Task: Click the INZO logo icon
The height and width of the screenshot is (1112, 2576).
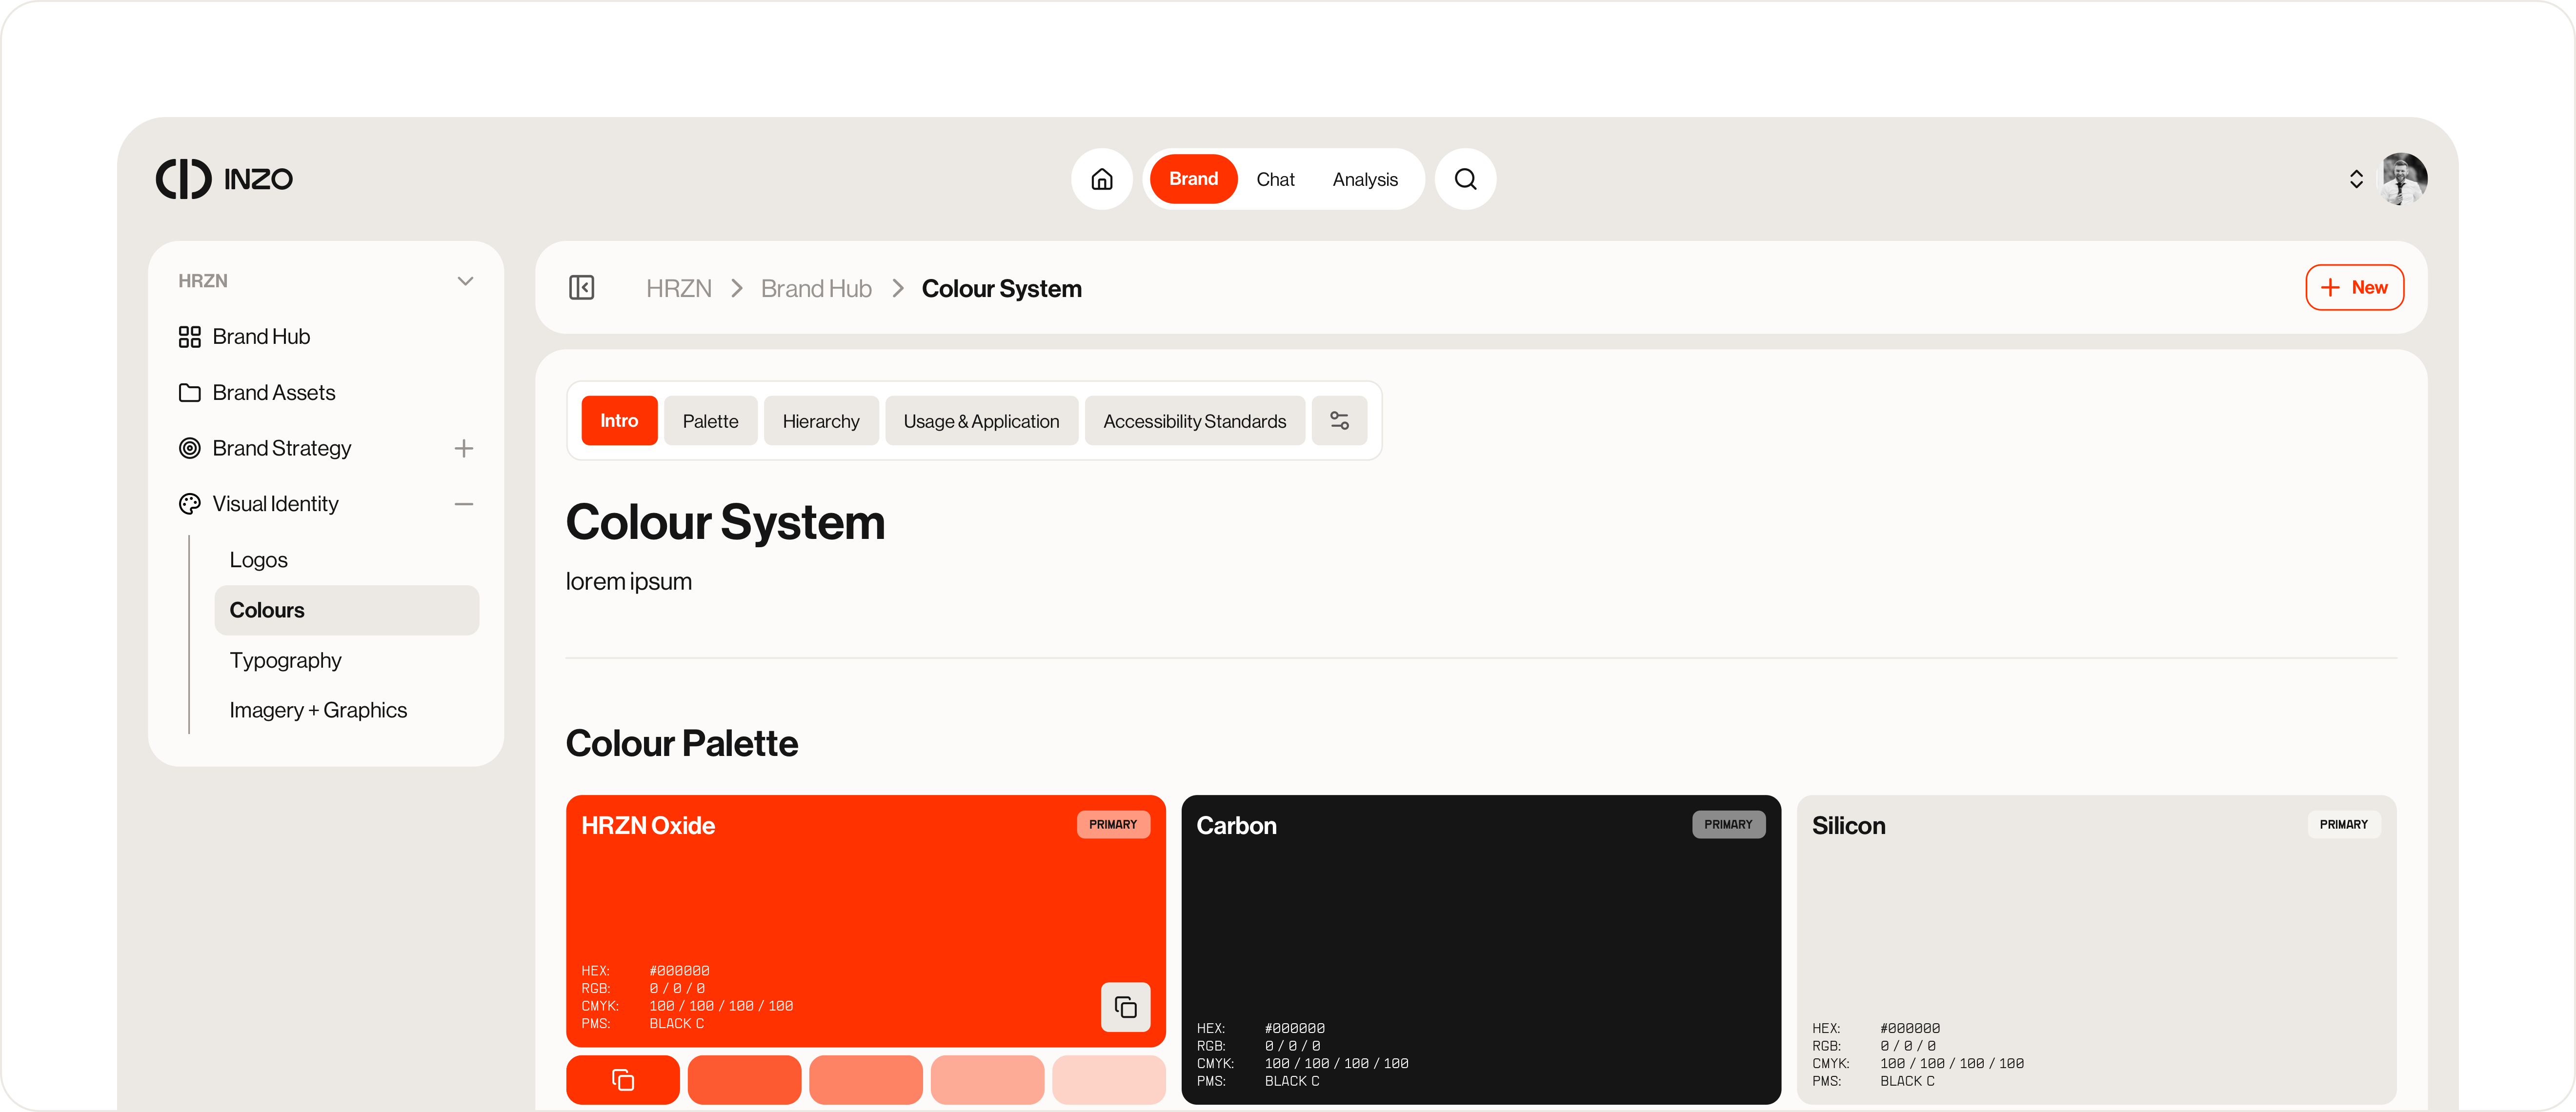Action: click(x=184, y=178)
